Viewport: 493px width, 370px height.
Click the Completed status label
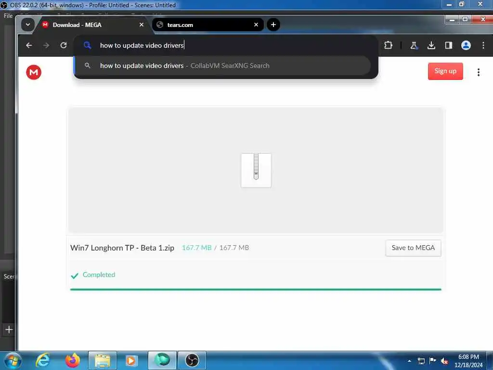pos(99,275)
